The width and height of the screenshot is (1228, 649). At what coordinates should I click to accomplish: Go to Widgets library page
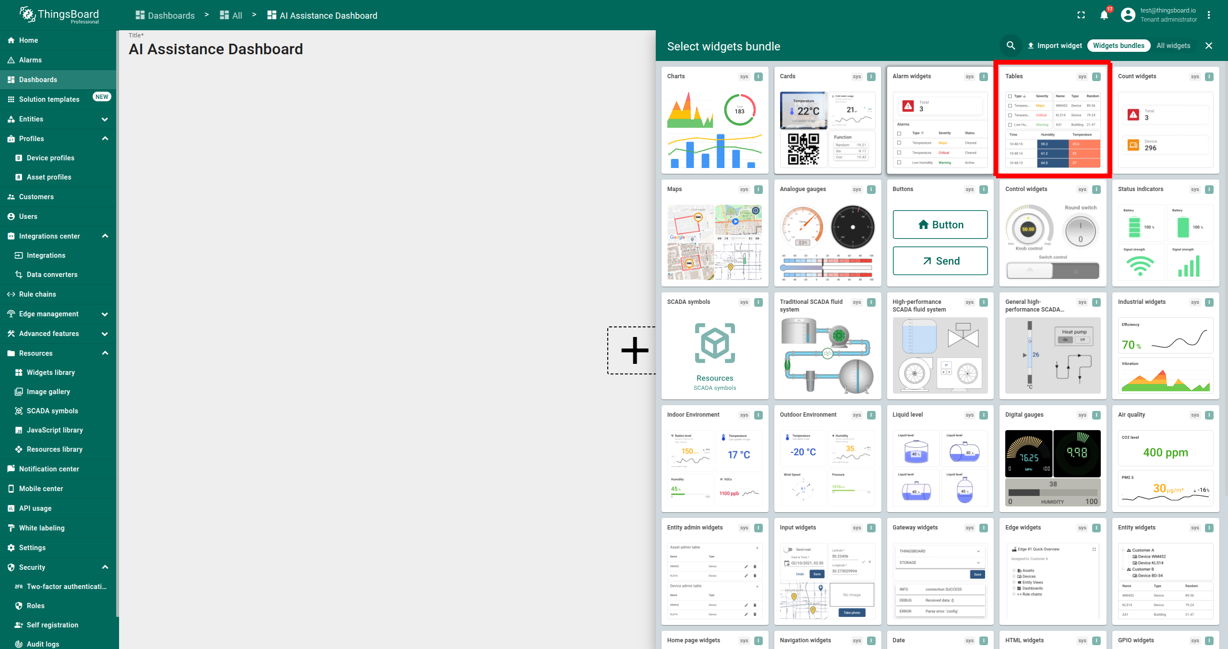(x=50, y=373)
